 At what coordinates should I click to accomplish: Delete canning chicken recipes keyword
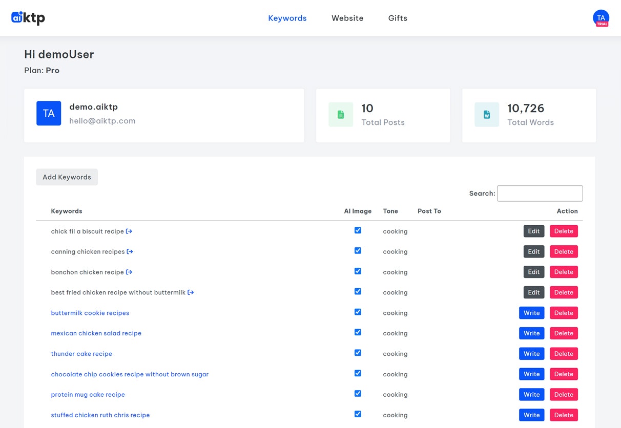point(564,252)
